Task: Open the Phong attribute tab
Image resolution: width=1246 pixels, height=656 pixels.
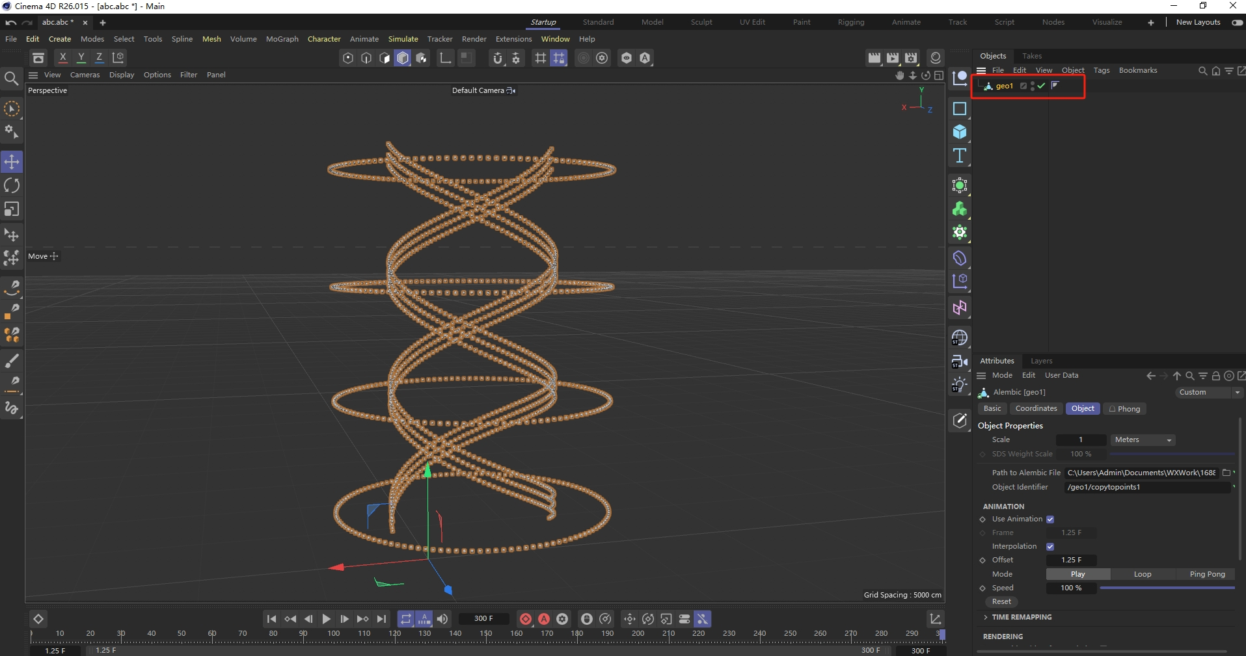Action: [x=1124, y=409]
